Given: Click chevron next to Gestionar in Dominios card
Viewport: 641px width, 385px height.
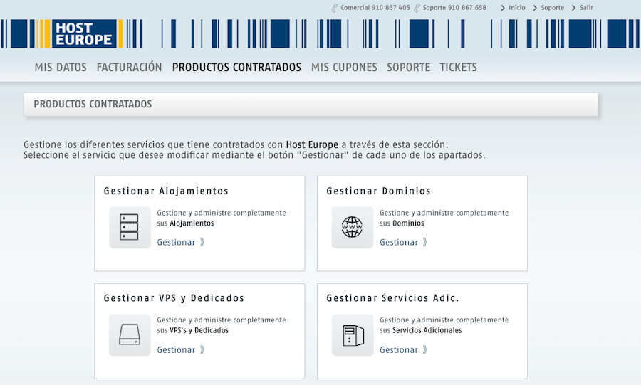Looking at the screenshot, I should 424,242.
